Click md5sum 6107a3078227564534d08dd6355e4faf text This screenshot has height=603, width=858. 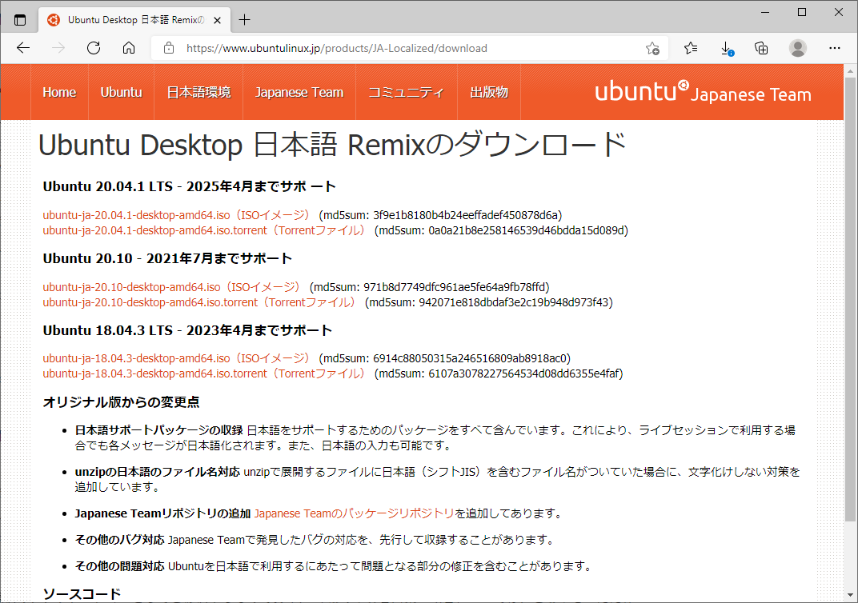[499, 373]
